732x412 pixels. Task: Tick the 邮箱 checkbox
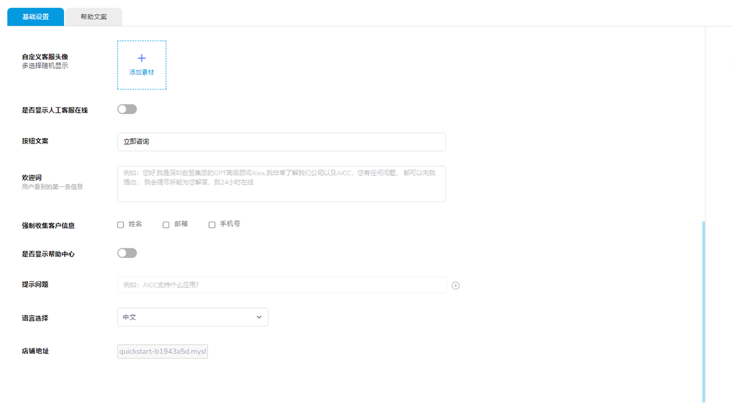pyautogui.click(x=166, y=225)
